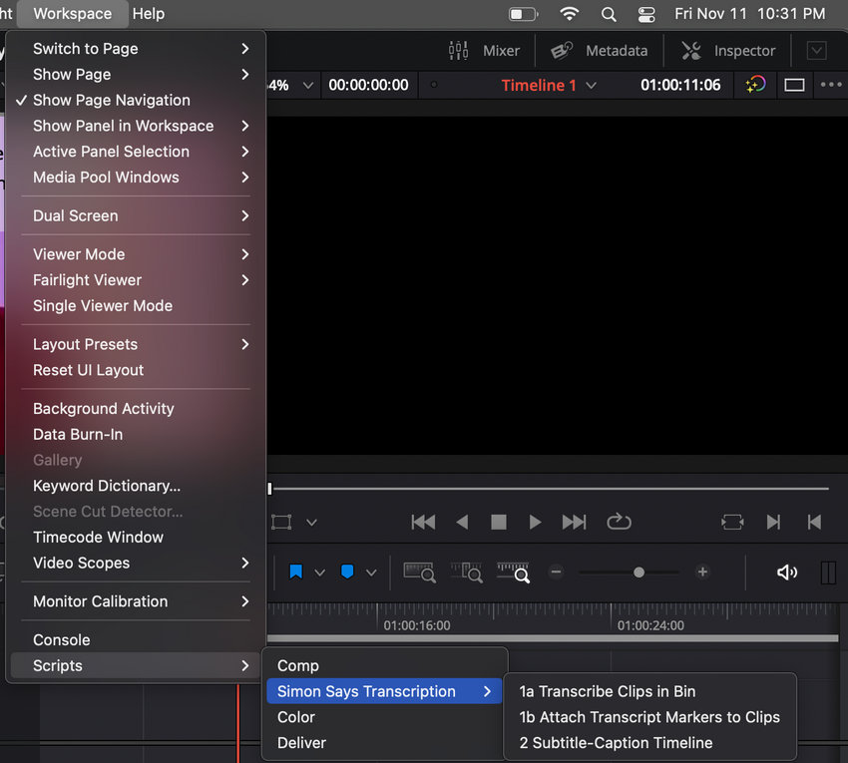
Task: Click the match frame icon
Action: pyautogui.click(x=732, y=522)
